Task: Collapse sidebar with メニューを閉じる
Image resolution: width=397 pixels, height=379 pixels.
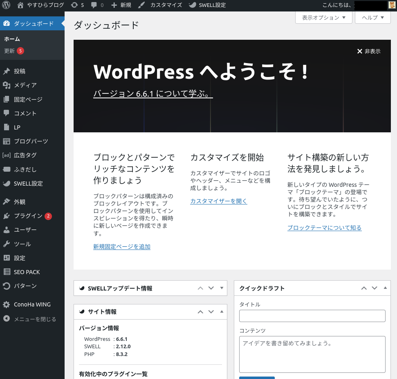Action: pyautogui.click(x=35, y=319)
